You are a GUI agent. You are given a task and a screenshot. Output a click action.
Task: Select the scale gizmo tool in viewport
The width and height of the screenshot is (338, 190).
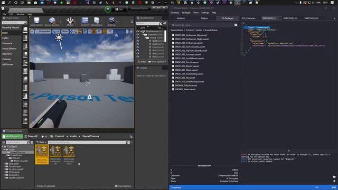80,32
